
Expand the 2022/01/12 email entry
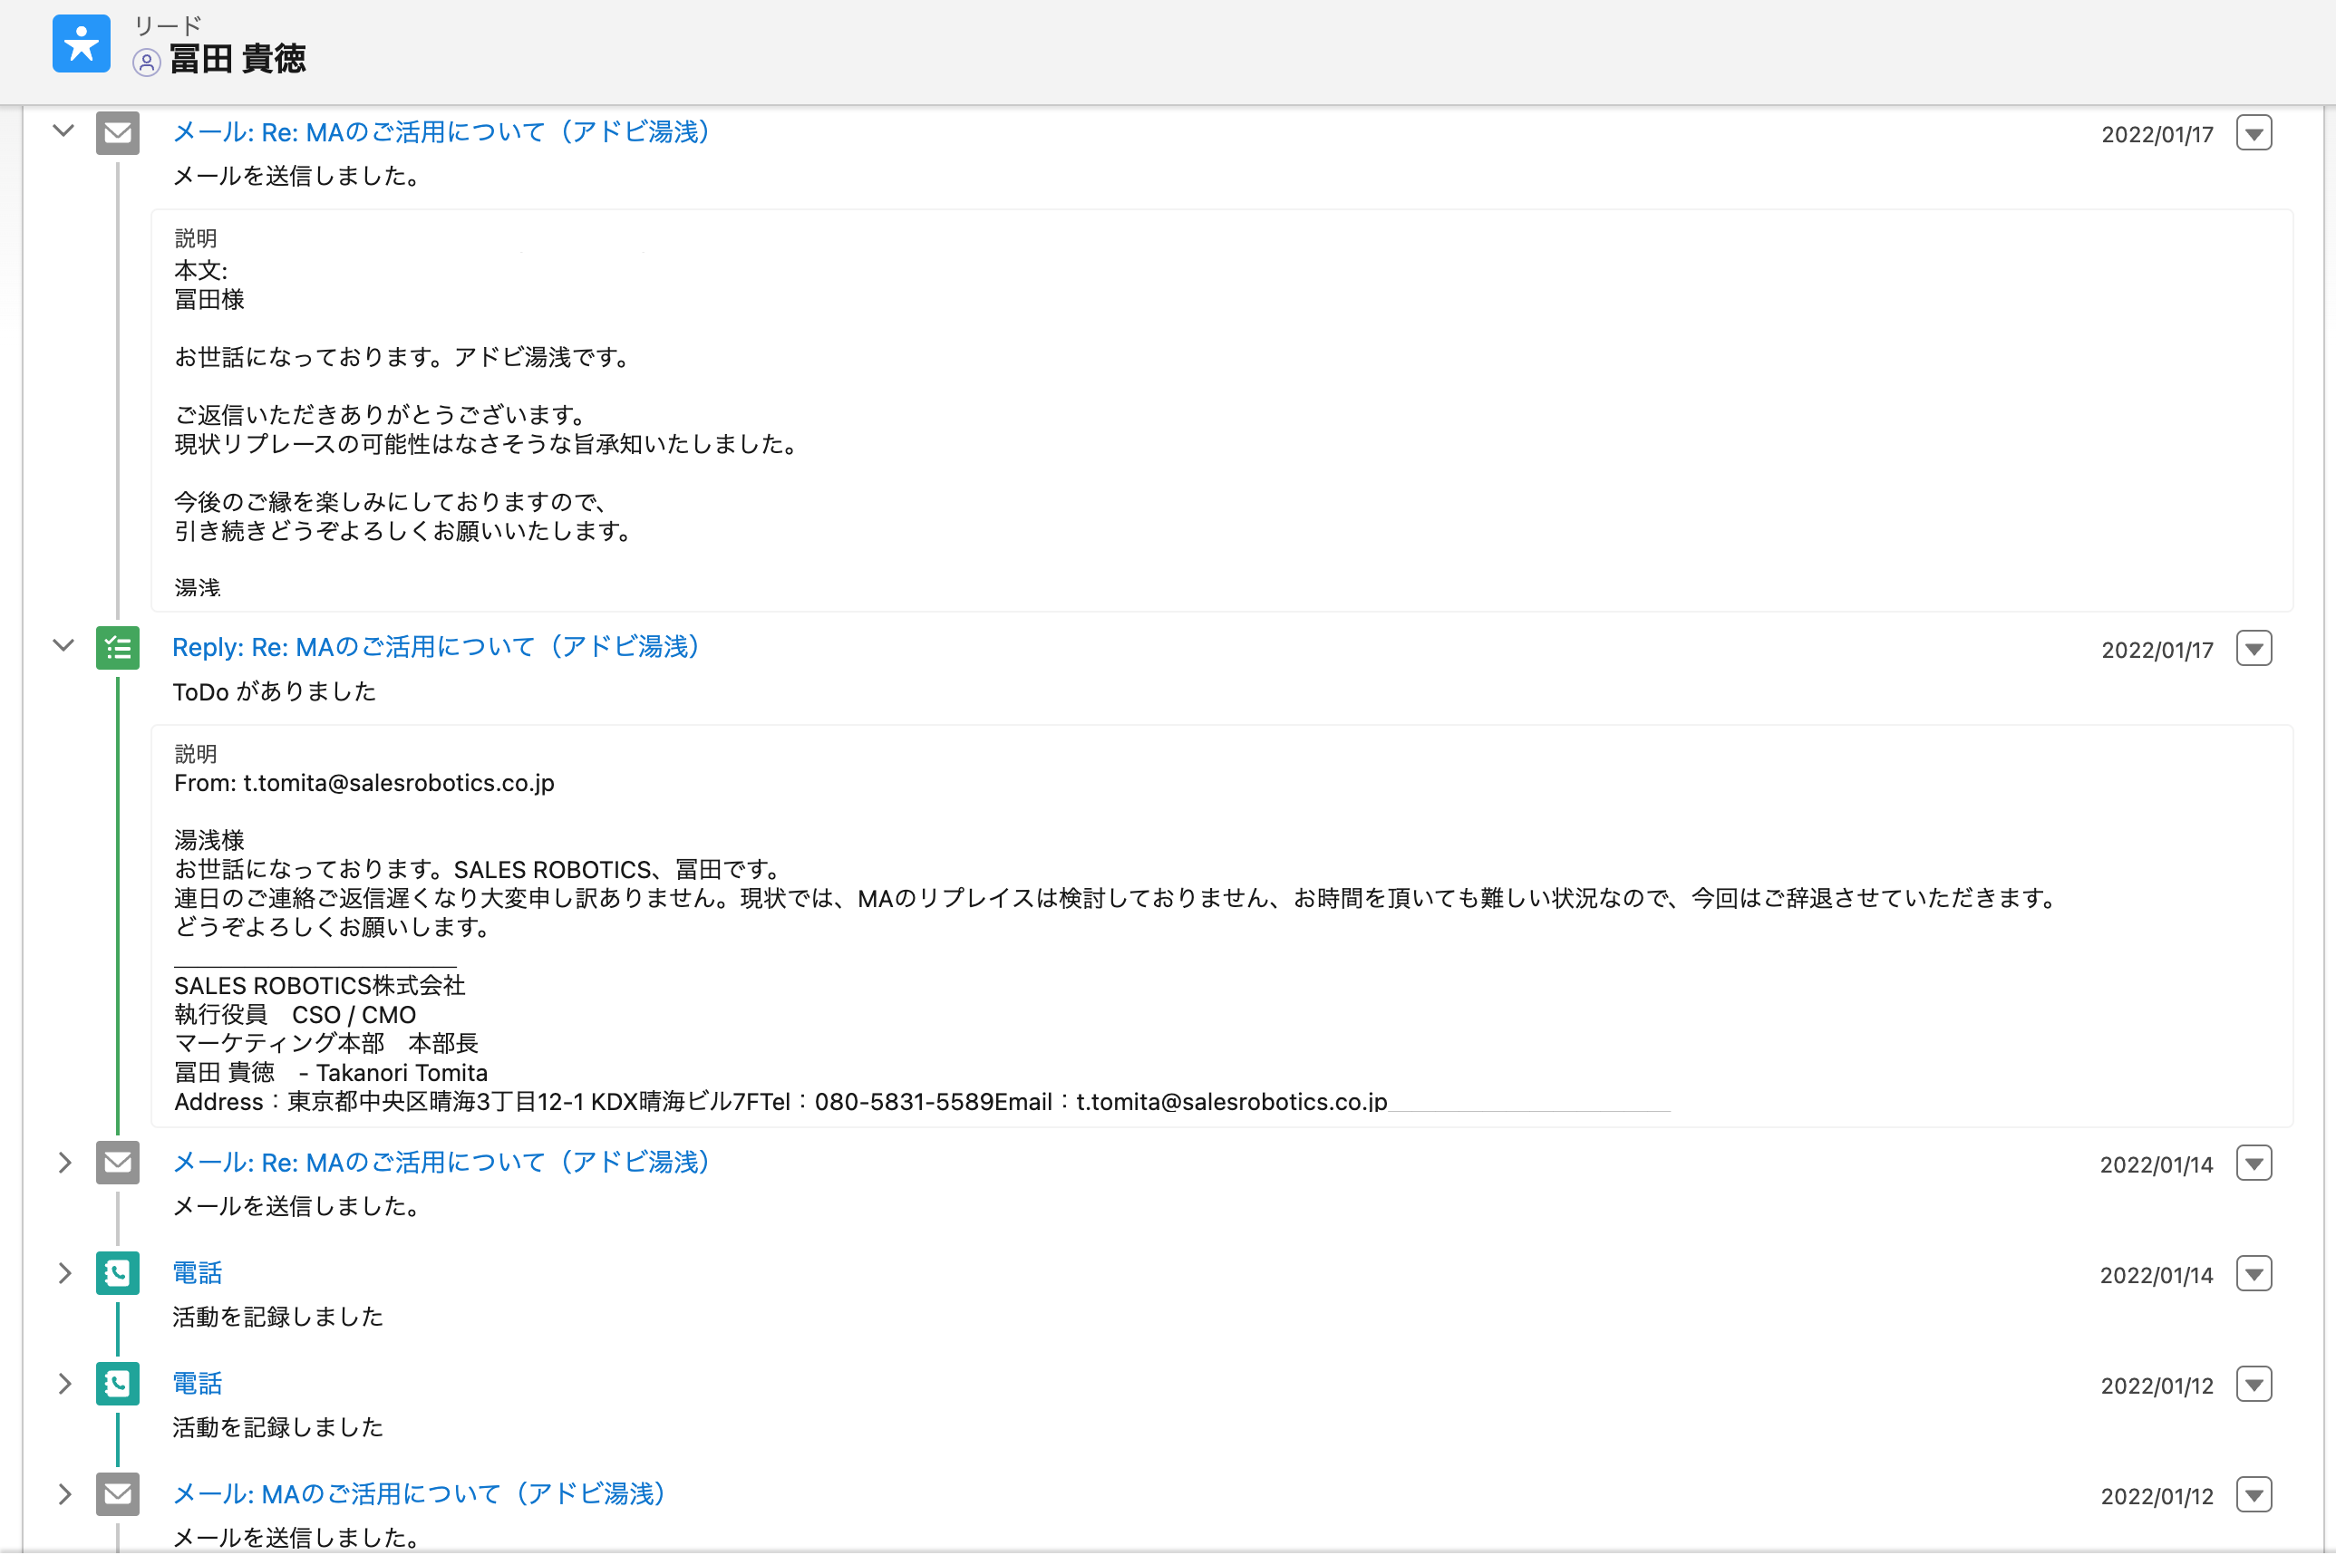tap(64, 1493)
